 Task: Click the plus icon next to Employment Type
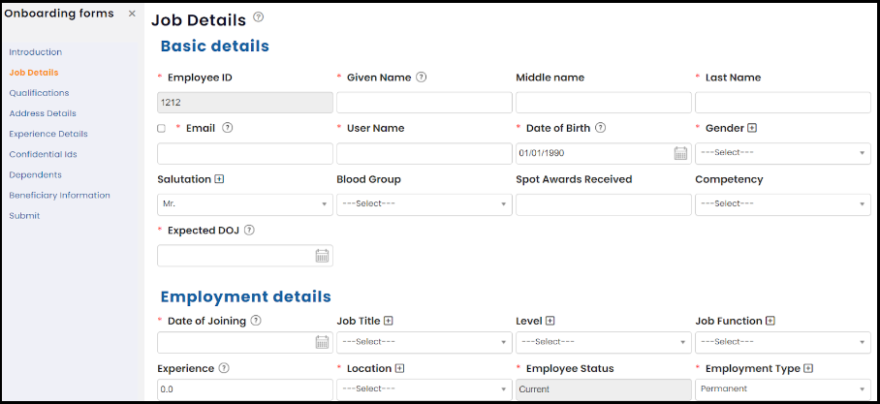pos(808,369)
